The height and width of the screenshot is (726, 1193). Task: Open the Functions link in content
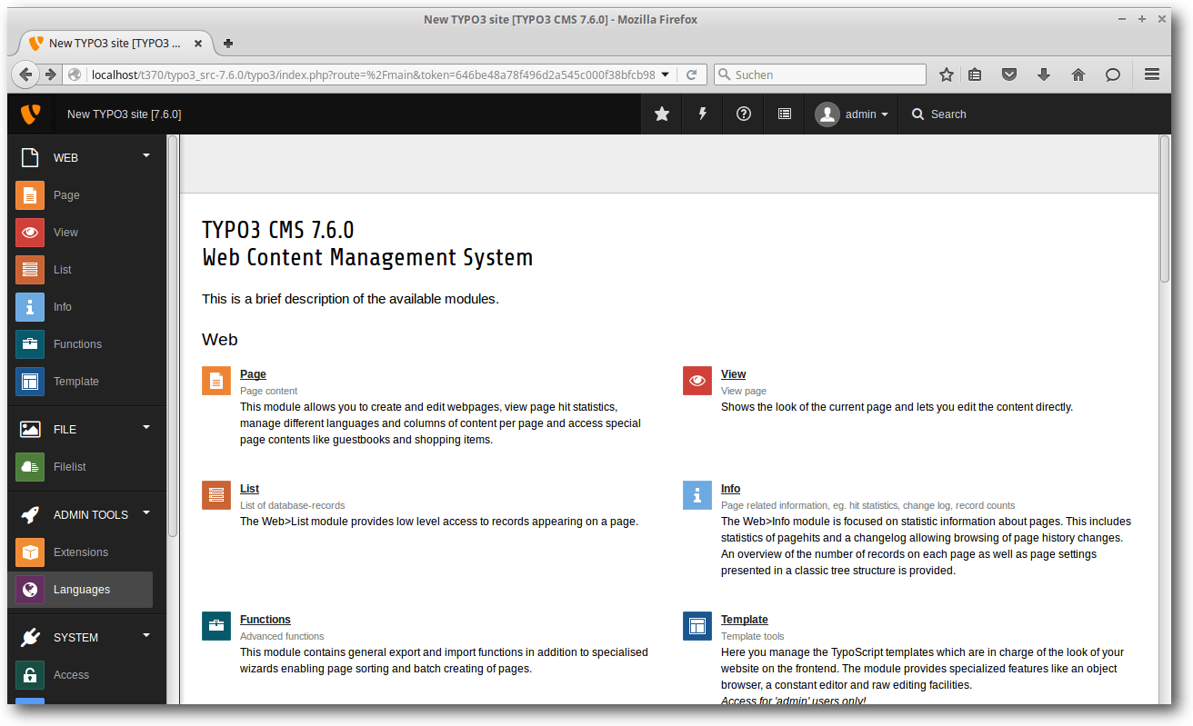click(266, 620)
